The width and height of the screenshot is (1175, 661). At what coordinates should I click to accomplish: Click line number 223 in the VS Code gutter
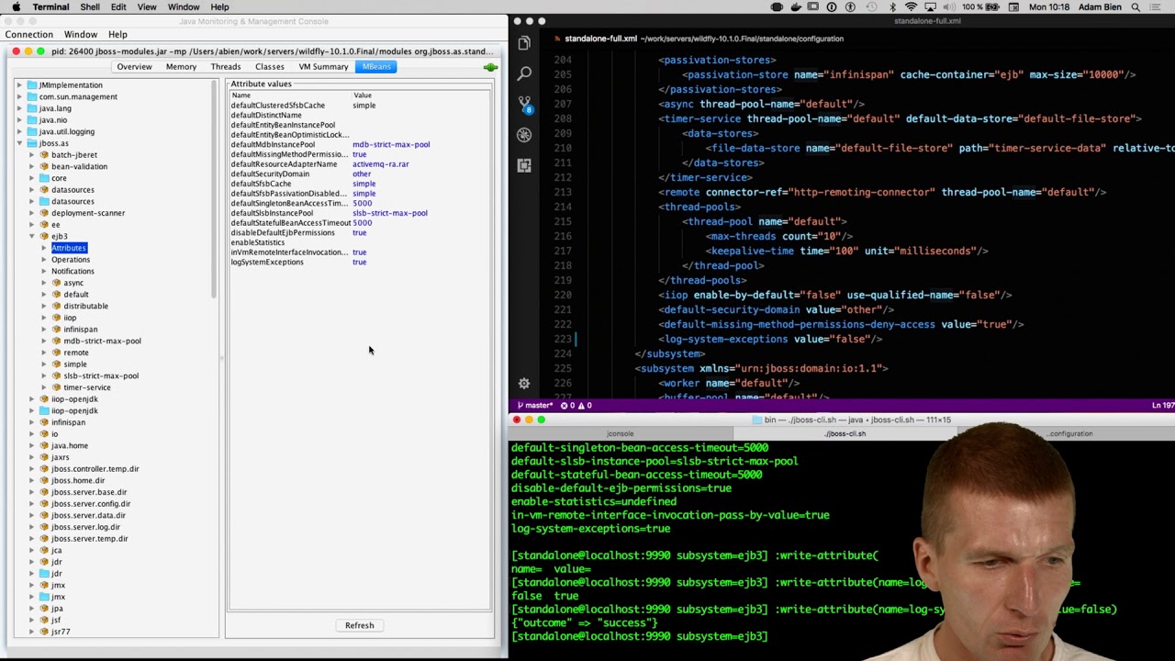click(563, 339)
